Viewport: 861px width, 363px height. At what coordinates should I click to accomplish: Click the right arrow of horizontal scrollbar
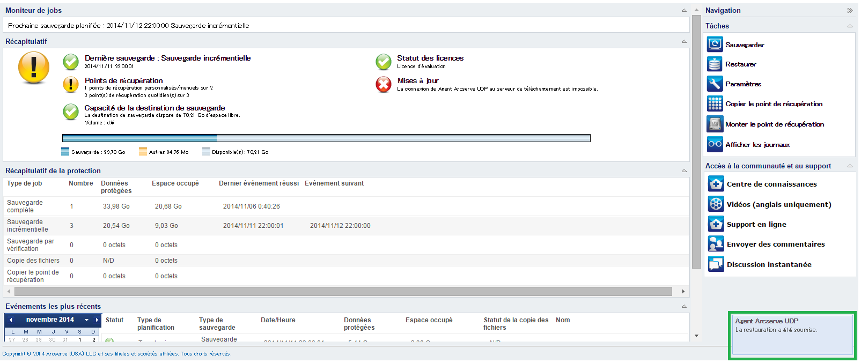coord(683,291)
